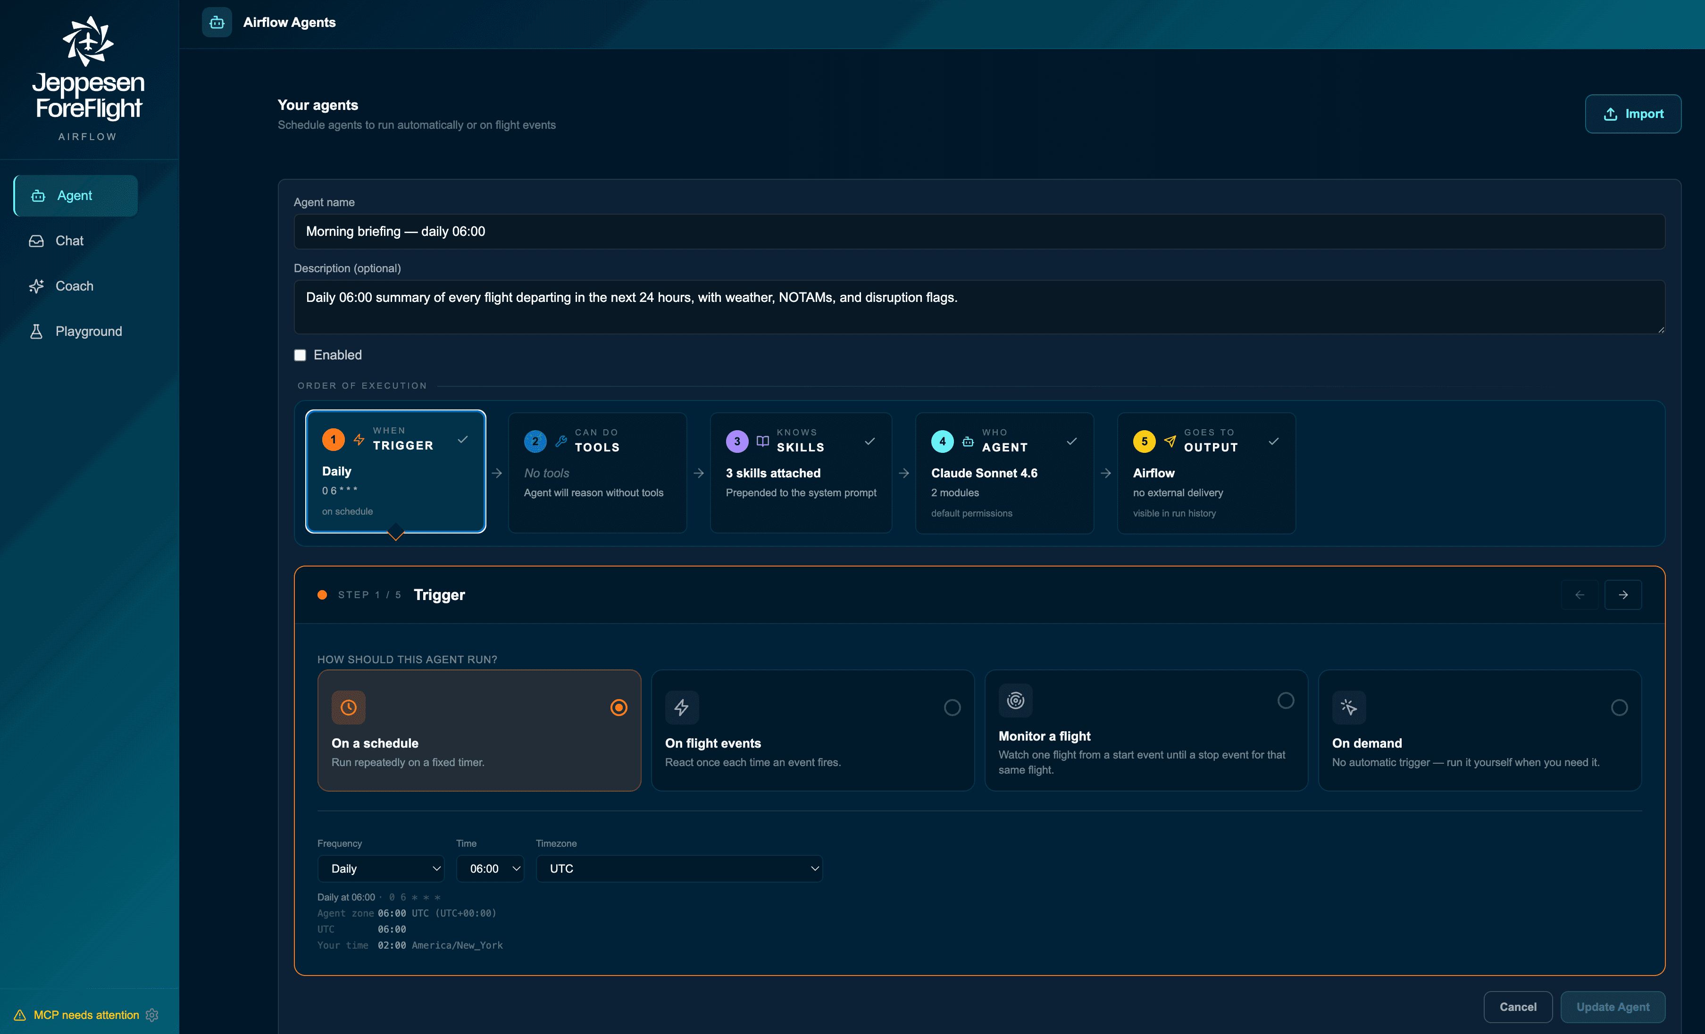Click the Skills card checkmark
1705x1034 pixels.
(x=870, y=441)
